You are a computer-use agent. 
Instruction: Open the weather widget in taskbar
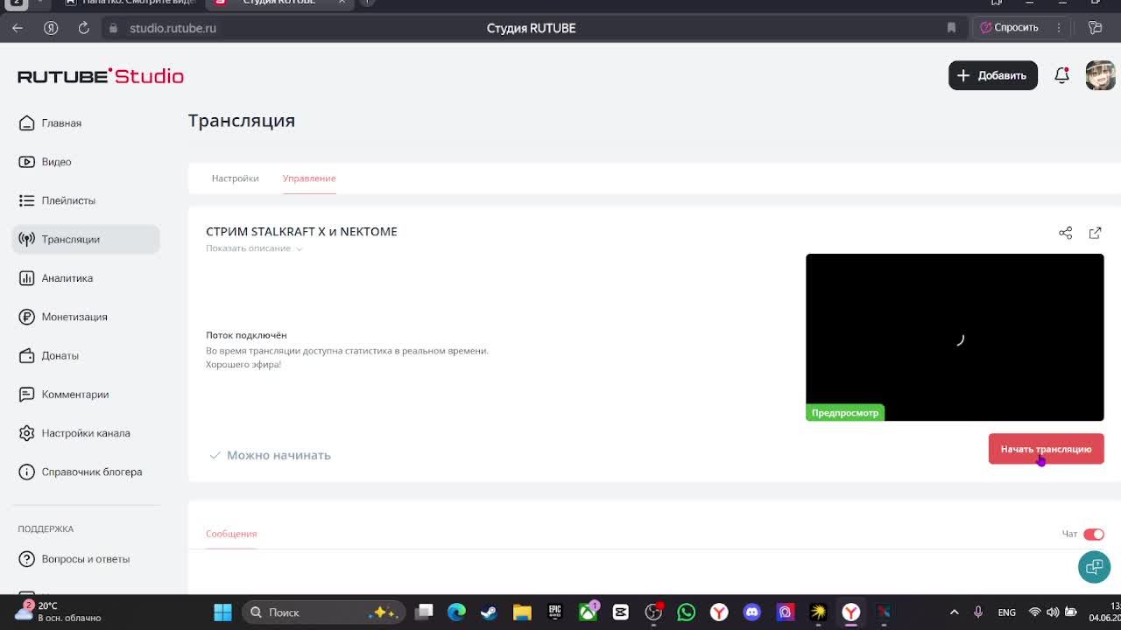tap(60, 612)
